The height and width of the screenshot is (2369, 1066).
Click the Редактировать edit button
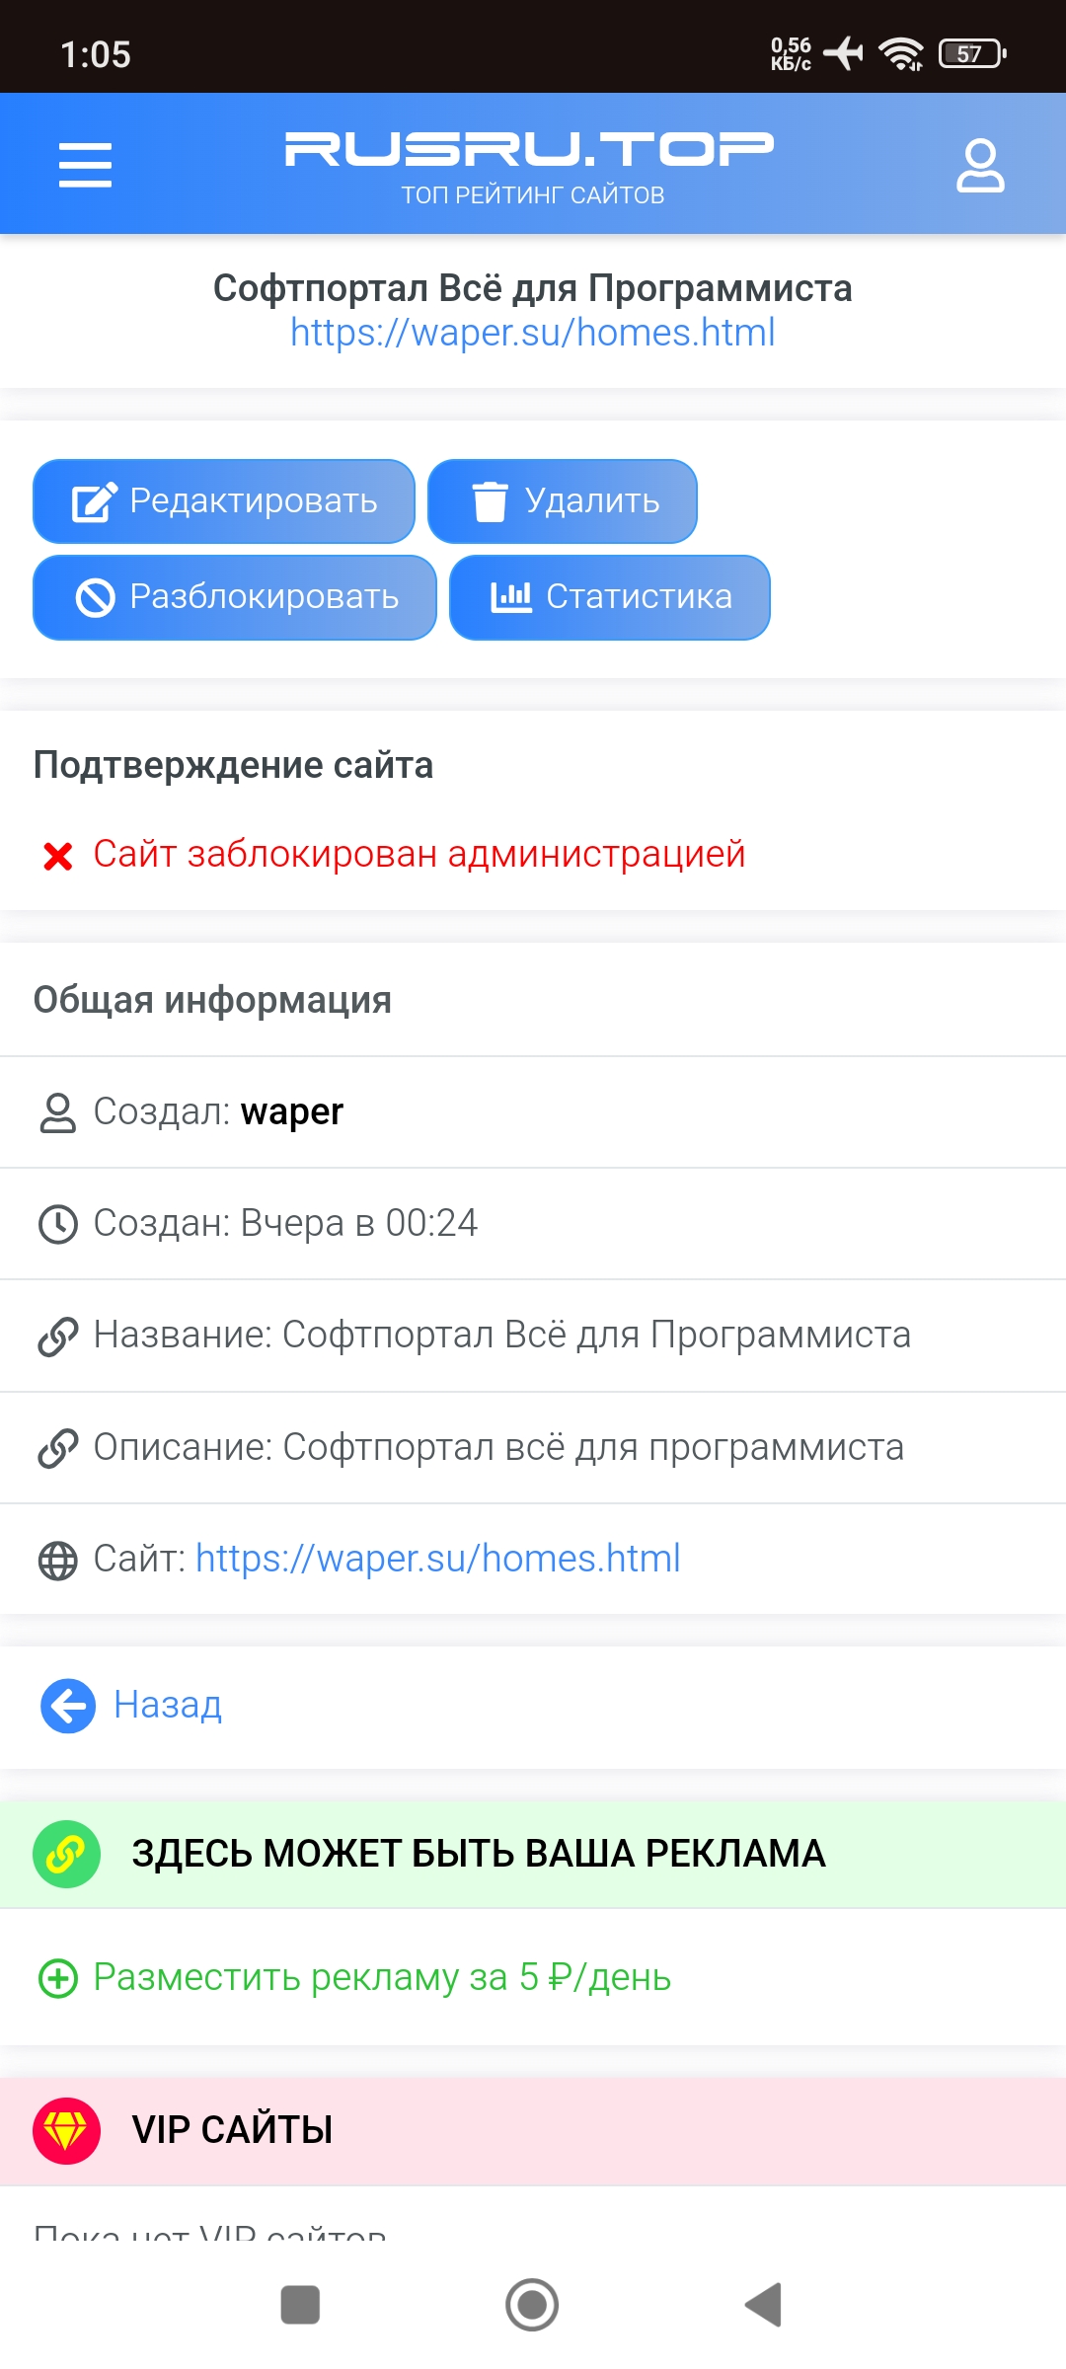click(224, 501)
